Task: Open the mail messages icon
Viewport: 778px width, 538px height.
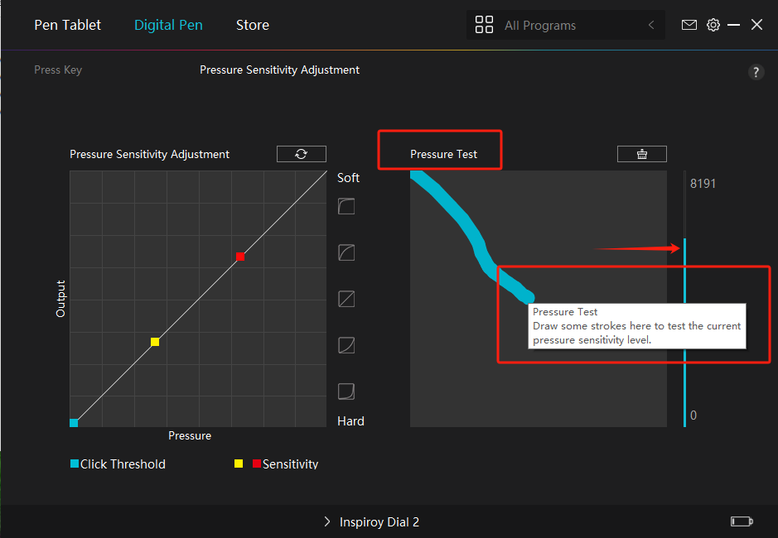Action: [x=689, y=25]
